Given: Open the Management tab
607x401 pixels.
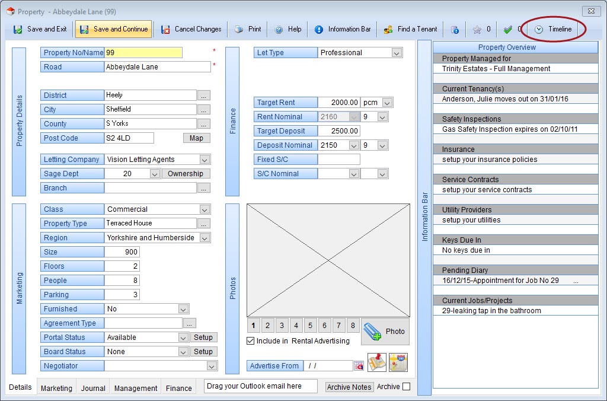Looking at the screenshot, I should pyautogui.click(x=136, y=388).
